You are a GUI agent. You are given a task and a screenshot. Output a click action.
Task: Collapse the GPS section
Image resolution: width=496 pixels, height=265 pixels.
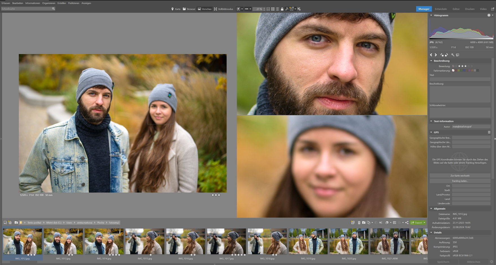[x=431, y=132]
